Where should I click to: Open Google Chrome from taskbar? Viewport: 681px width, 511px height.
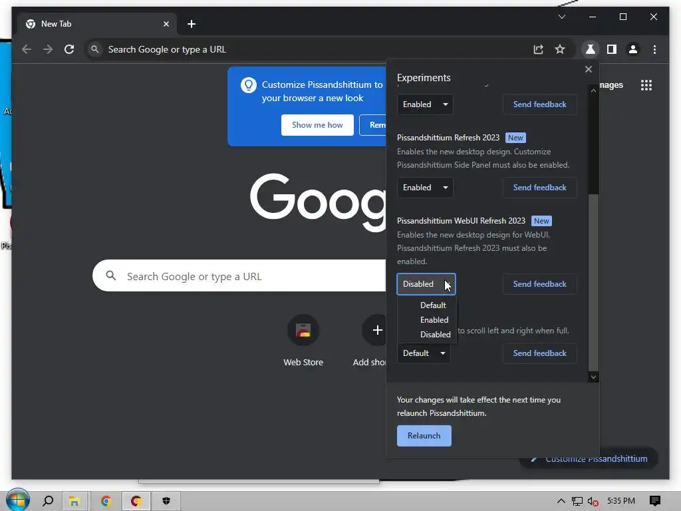pyautogui.click(x=106, y=501)
